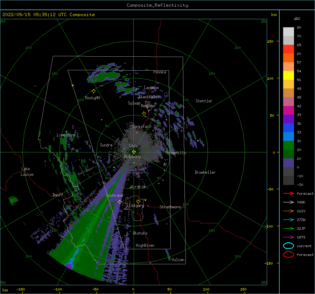The width and height of the screenshot is (315, 294).
Task: Click the RockyMH label
Action: (92, 98)
